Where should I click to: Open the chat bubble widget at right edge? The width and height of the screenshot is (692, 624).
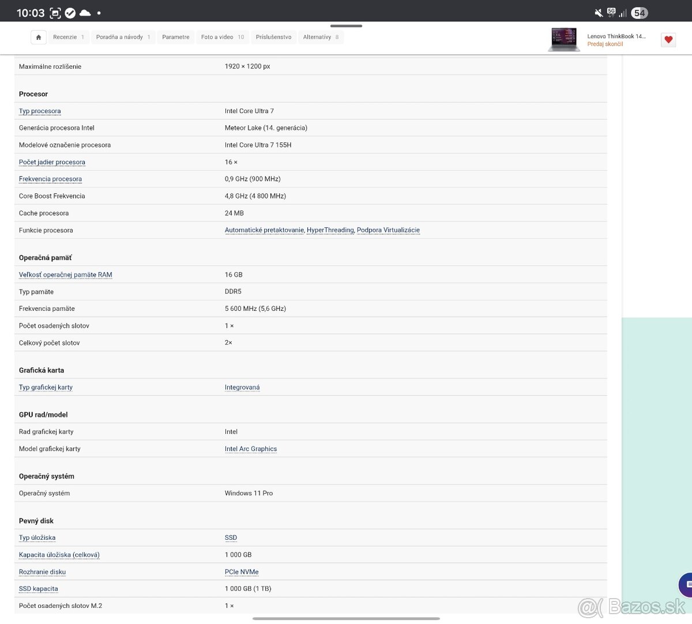pos(686,585)
